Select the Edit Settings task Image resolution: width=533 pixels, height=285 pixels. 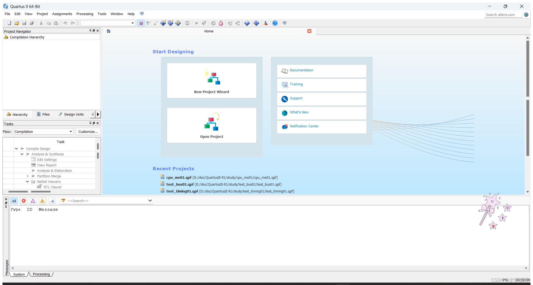47,160
